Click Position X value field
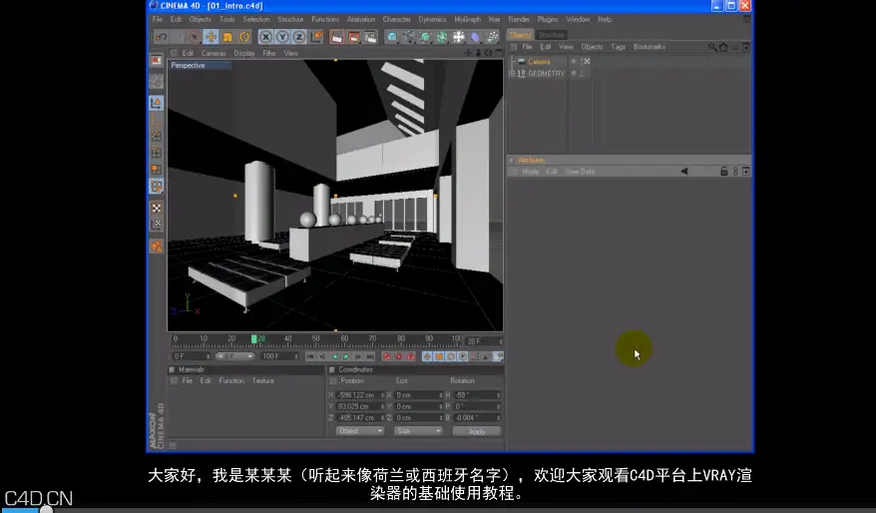The image size is (876, 513). coord(360,395)
